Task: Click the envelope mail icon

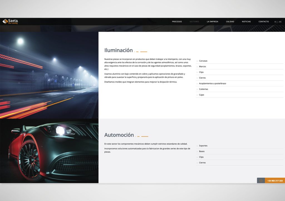Action: point(261,180)
